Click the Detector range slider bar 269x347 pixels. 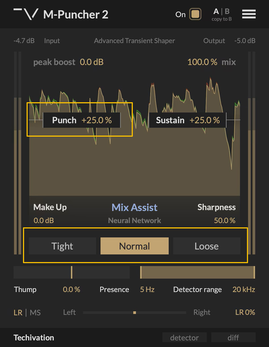pos(197,272)
